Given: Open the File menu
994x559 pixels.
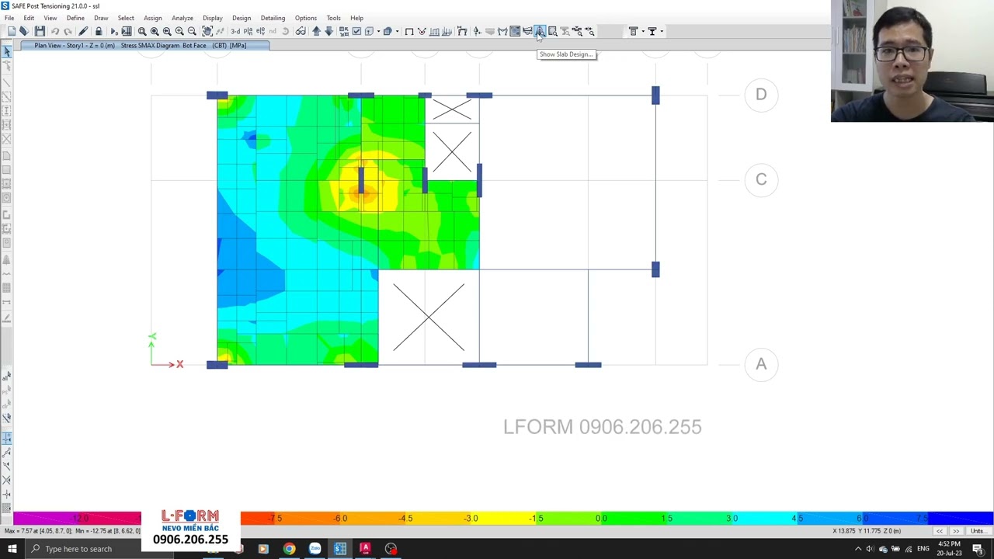Looking at the screenshot, I should 9,18.
